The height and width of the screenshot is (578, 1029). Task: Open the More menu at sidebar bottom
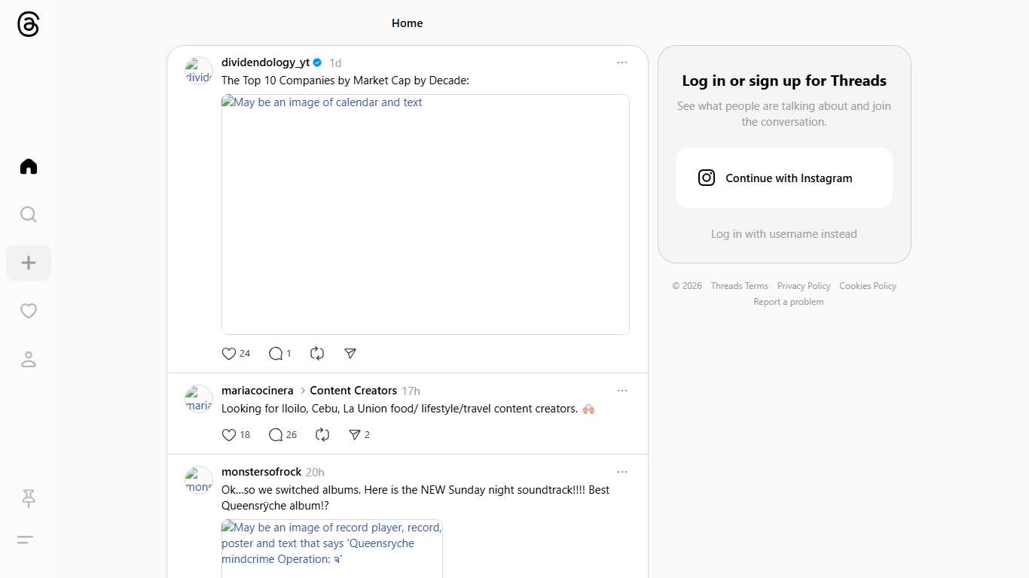tap(26, 540)
